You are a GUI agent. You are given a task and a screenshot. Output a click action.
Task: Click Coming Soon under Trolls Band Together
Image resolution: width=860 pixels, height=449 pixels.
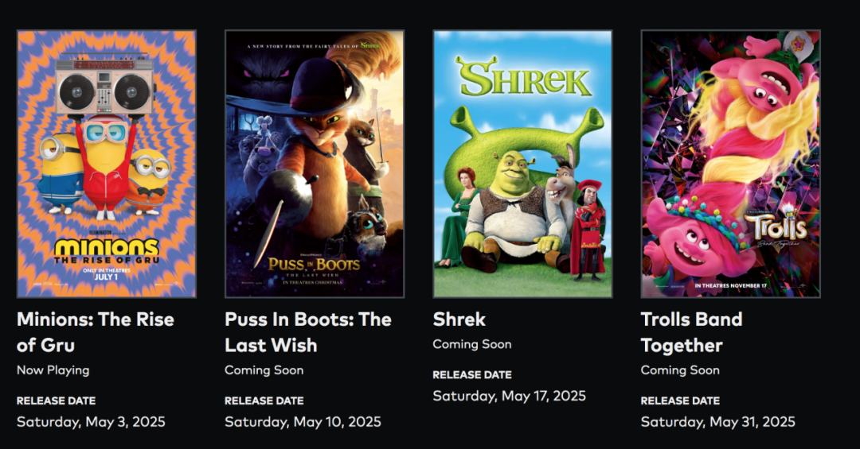[680, 370]
